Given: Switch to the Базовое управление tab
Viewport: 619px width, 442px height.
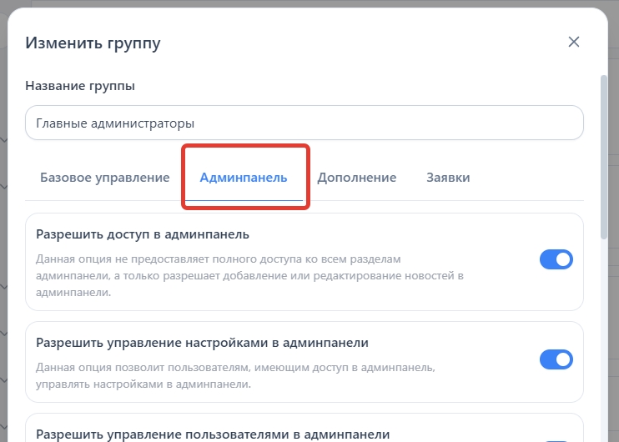Looking at the screenshot, I should 105,178.
